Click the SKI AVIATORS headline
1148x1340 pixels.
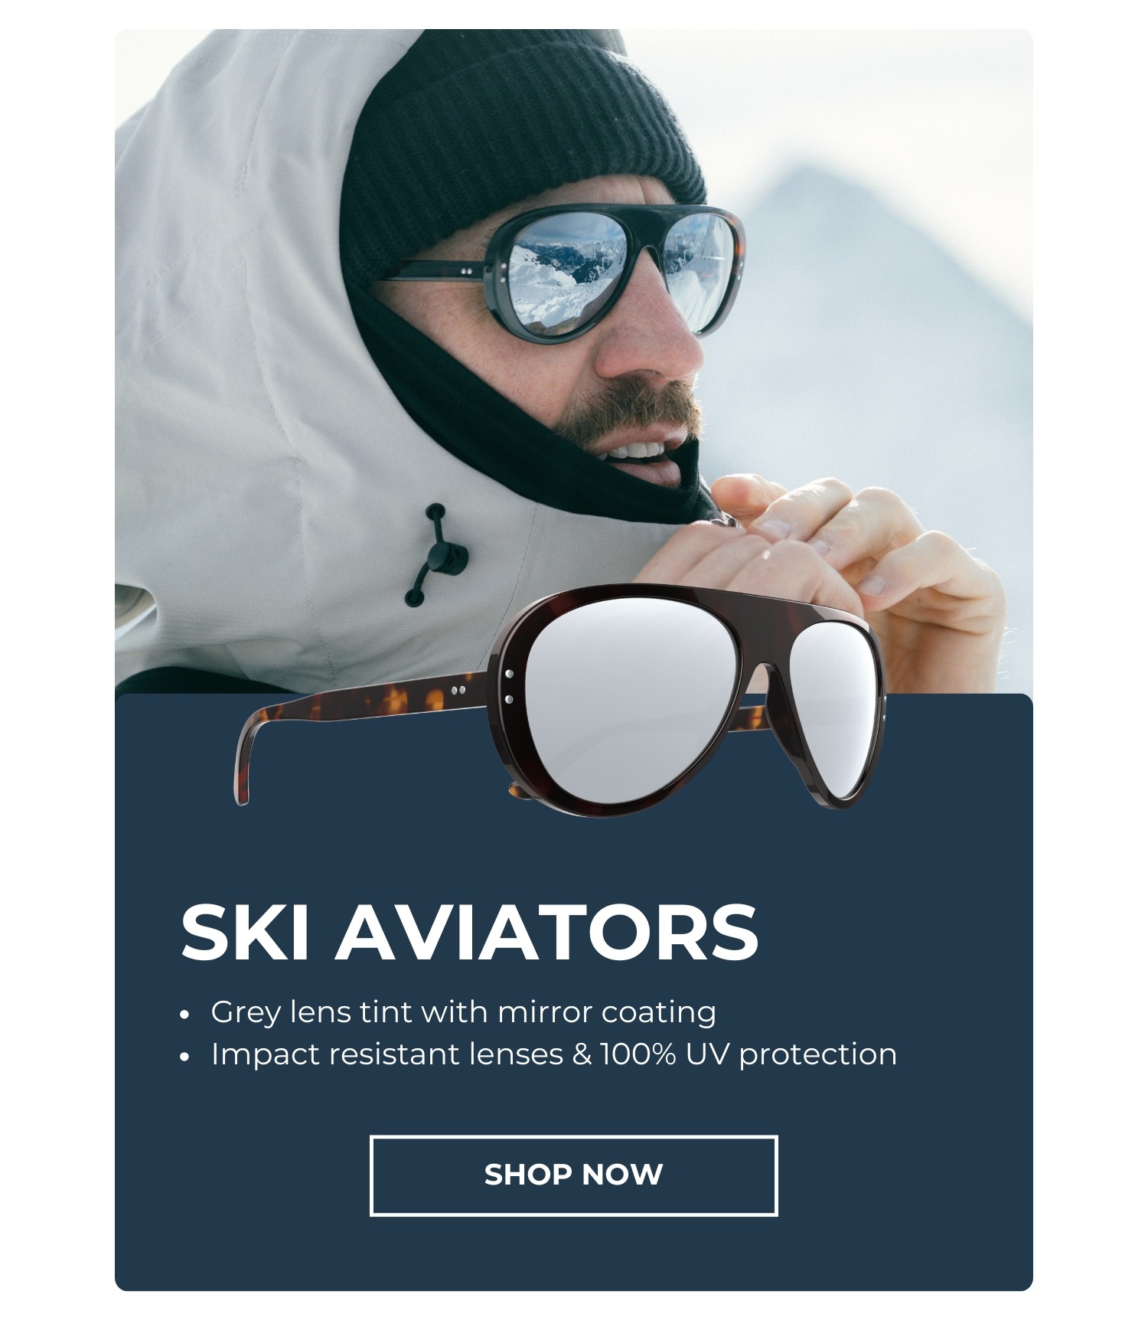[469, 932]
